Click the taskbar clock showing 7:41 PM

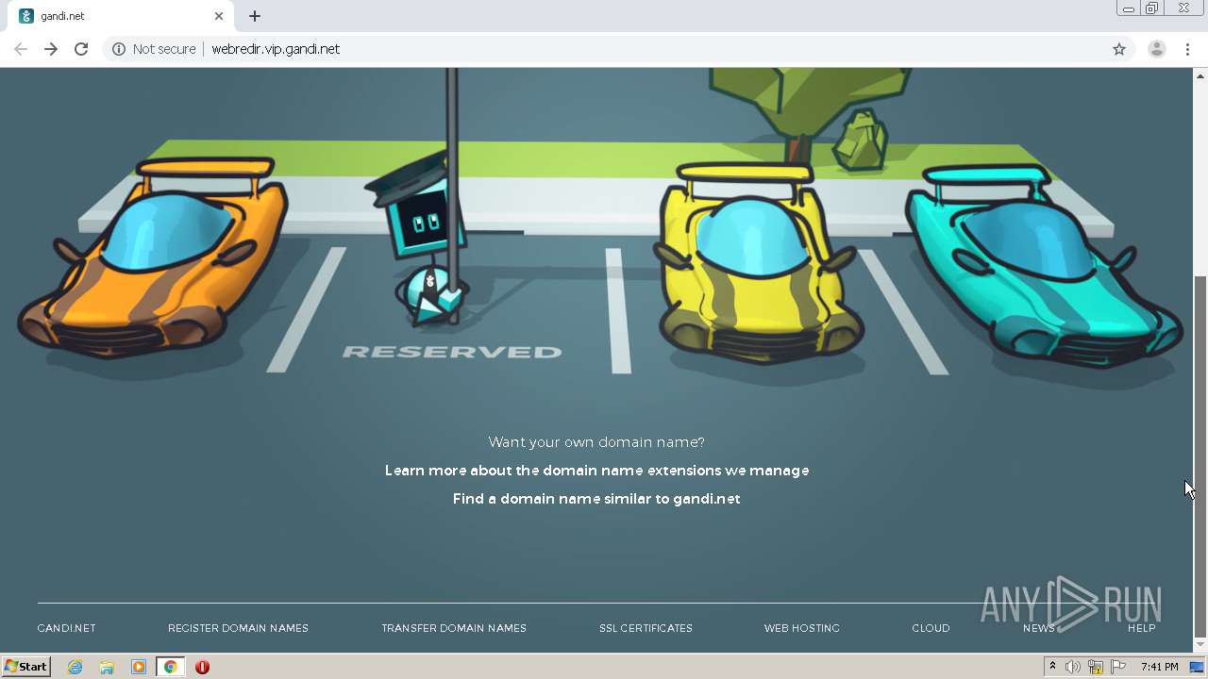point(1159,667)
